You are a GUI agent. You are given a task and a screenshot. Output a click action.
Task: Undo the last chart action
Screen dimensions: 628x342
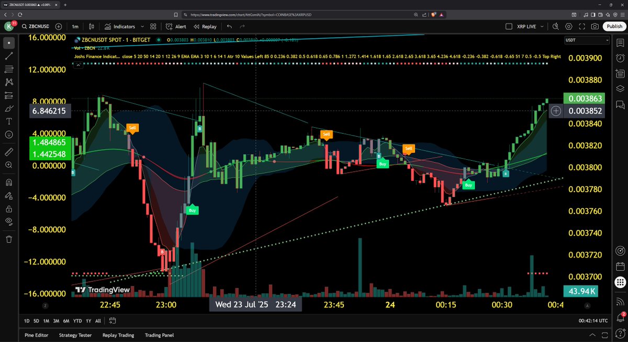click(x=229, y=26)
